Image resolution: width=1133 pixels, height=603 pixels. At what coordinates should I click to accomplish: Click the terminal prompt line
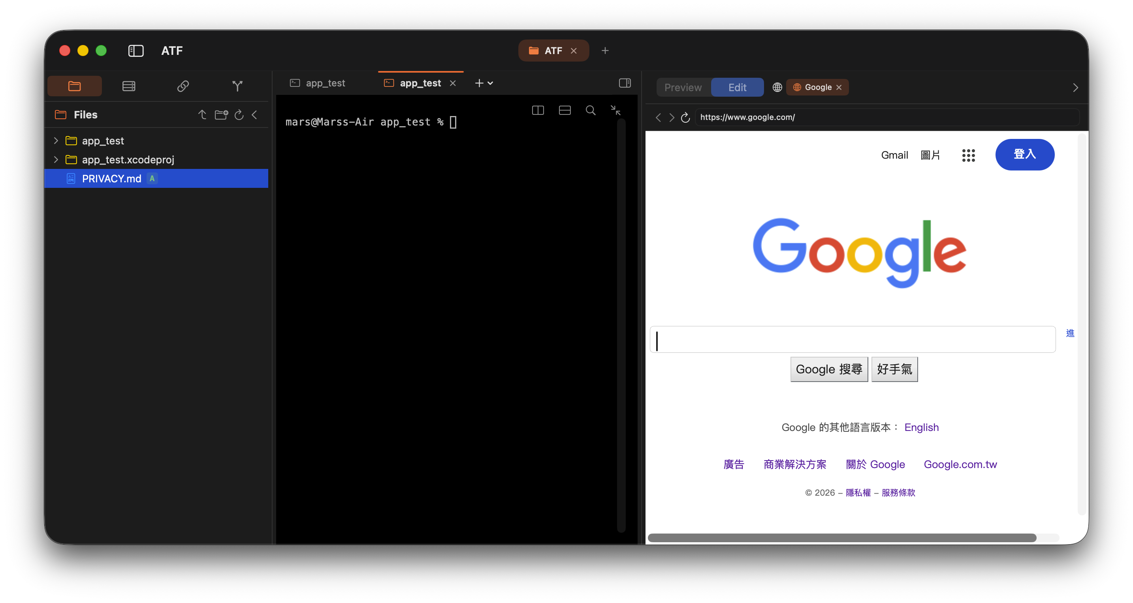371,122
